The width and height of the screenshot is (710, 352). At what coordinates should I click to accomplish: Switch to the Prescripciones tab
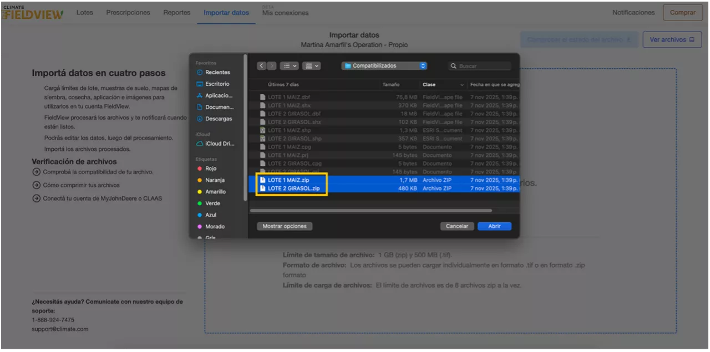[x=128, y=13]
